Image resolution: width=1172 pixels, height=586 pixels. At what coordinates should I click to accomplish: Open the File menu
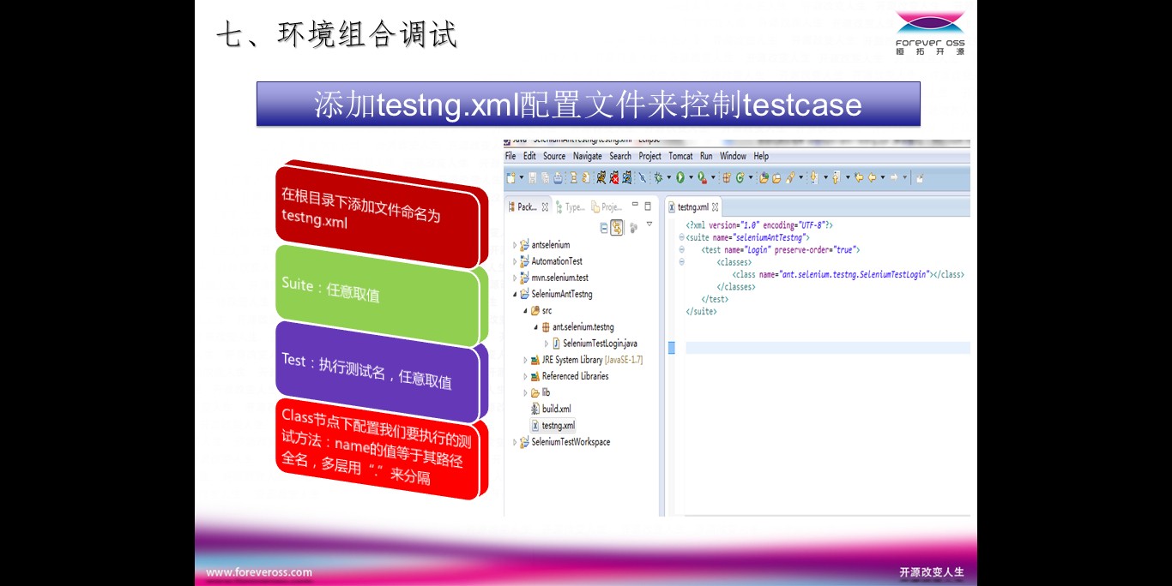point(510,156)
